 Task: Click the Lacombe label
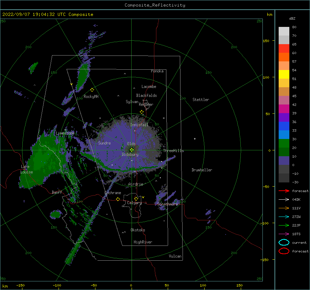click(149, 87)
